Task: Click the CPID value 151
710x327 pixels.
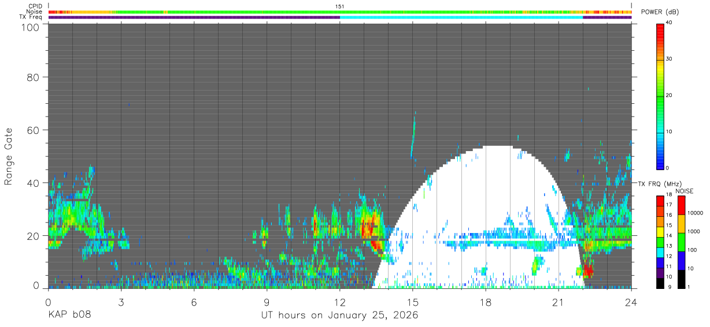Action: click(340, 6)
